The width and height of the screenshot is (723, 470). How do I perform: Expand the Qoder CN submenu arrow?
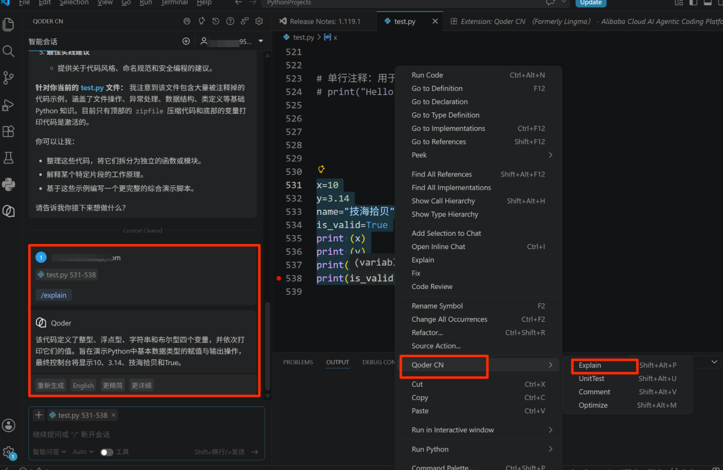tap(551, 365)
